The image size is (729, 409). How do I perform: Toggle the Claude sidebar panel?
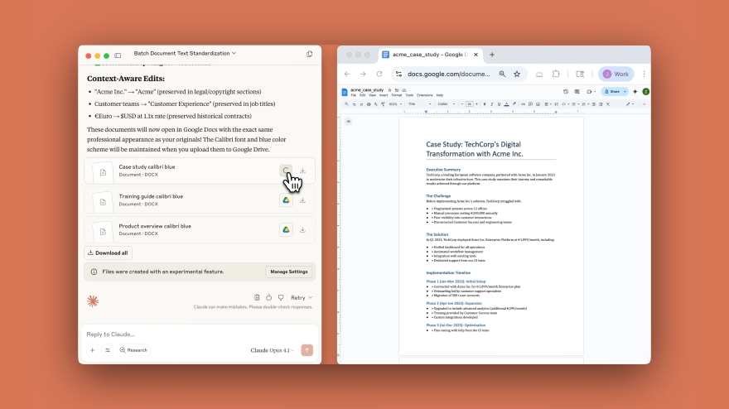pos(118,54)
